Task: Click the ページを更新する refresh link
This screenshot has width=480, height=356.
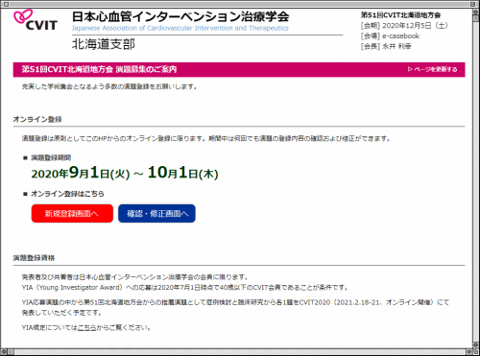Action: click(433, 69)
